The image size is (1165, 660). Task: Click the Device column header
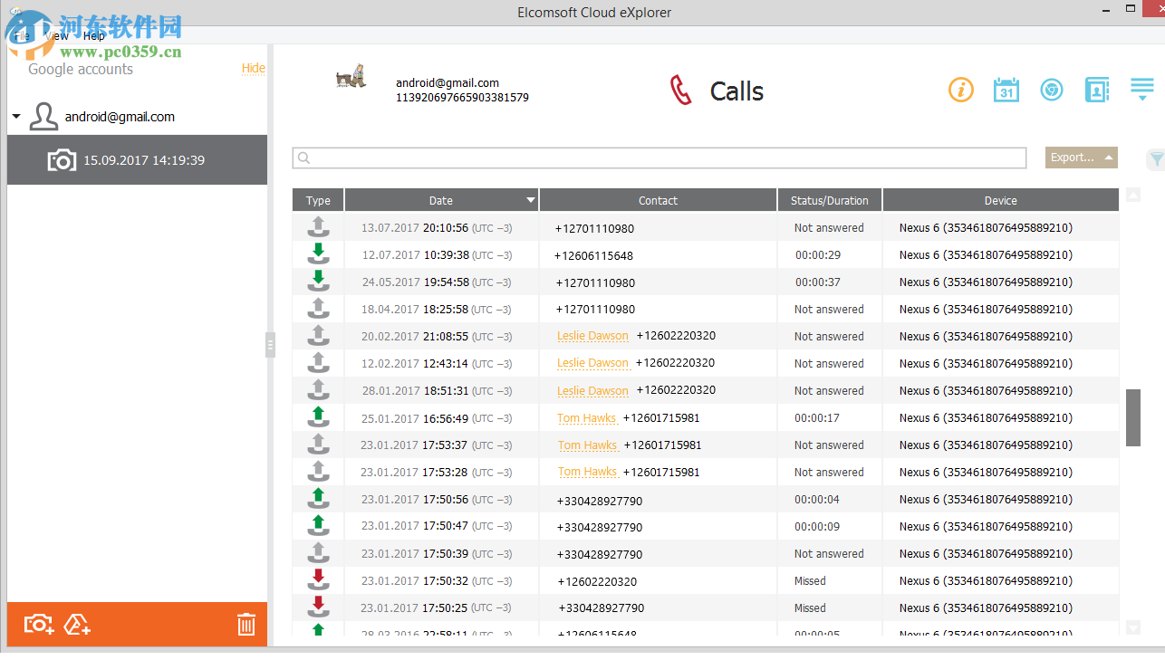1001,200
